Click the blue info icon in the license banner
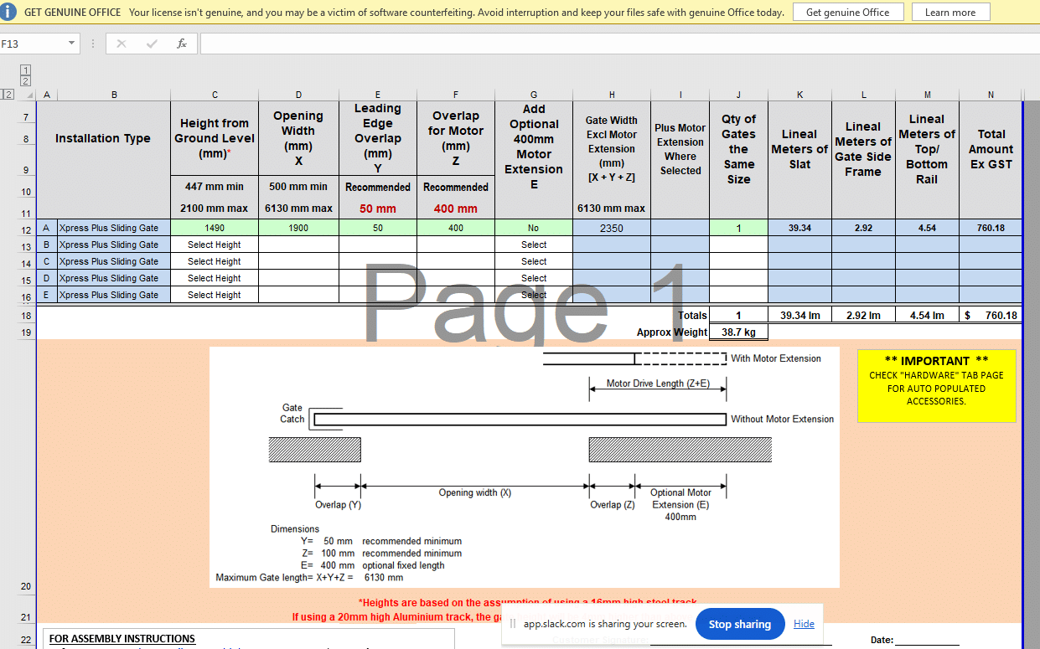The height and width of the screenshot is (649, 1040). (9, 13)
